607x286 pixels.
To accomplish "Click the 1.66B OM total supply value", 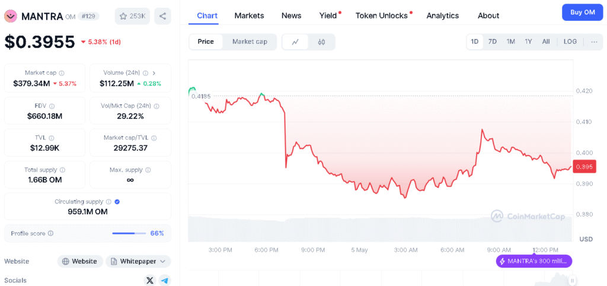I will pyautogui.click(x=44, y=180).
